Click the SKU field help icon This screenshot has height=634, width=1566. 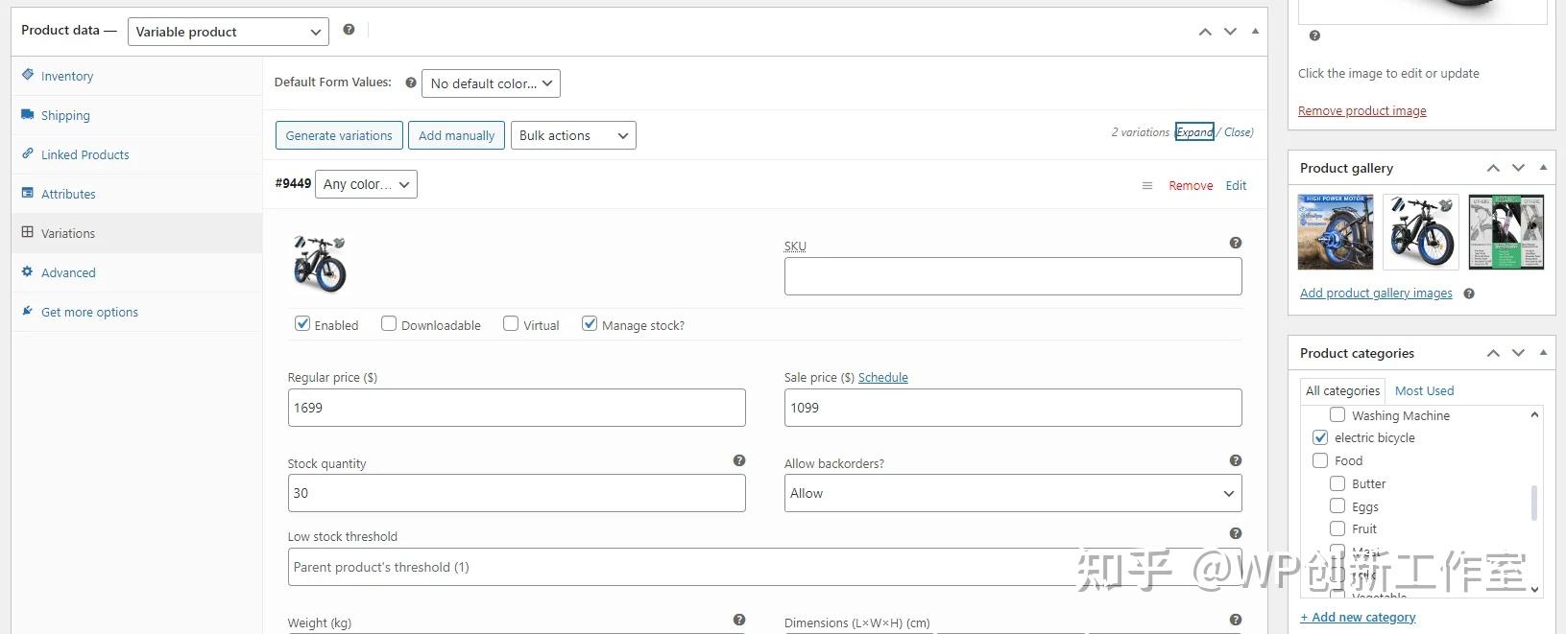click(1235, 244)
